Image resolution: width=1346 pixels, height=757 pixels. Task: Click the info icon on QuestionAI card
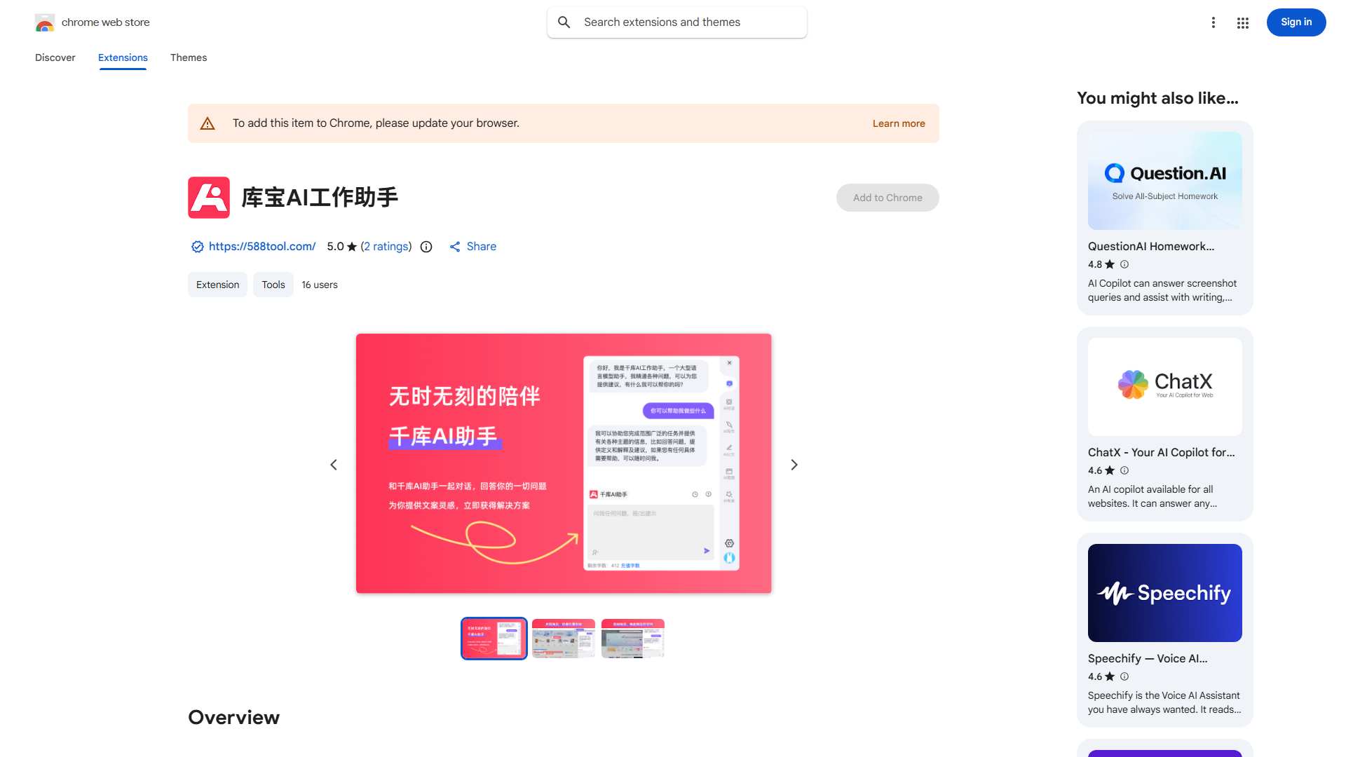pos(1124,264)
